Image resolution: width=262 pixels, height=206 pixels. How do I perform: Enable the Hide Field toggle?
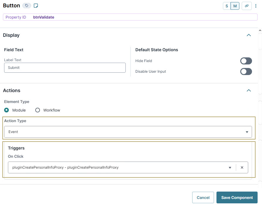point(246,61)
